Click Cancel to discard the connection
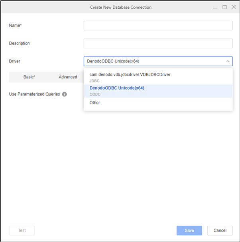Image resolution: width=240 pixels, height=242 pixels. point(220,230)
